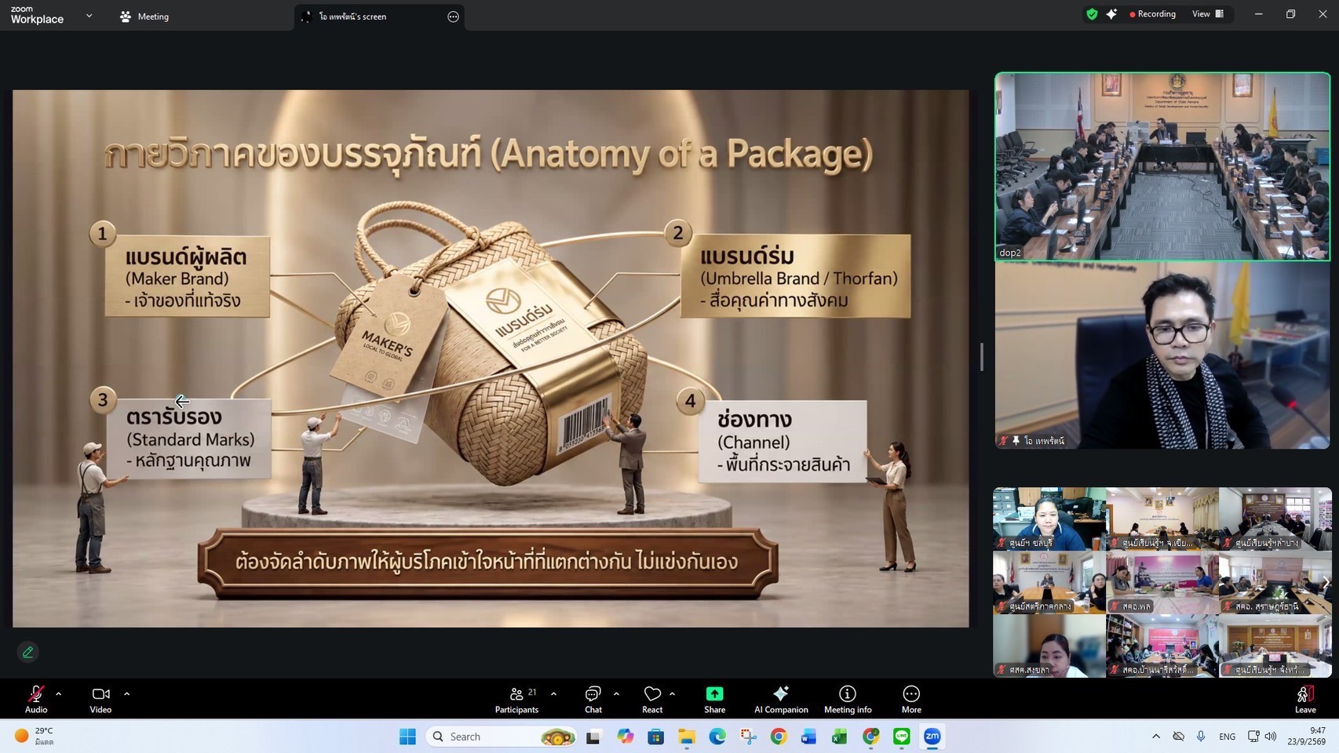Image resolution: width=1339 pixels, height=753 pixels.
Task: Click the Leave meeting button
Action: (x=1305, y=699)
